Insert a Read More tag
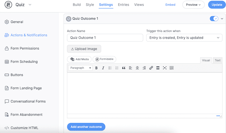The image size is (226, 133). click(x=158, y=68)
